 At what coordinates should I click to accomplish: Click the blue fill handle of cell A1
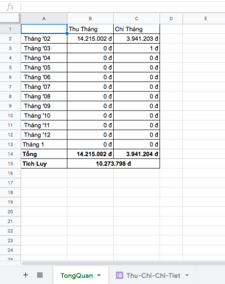pyautogui.click(x=67, y=33)
